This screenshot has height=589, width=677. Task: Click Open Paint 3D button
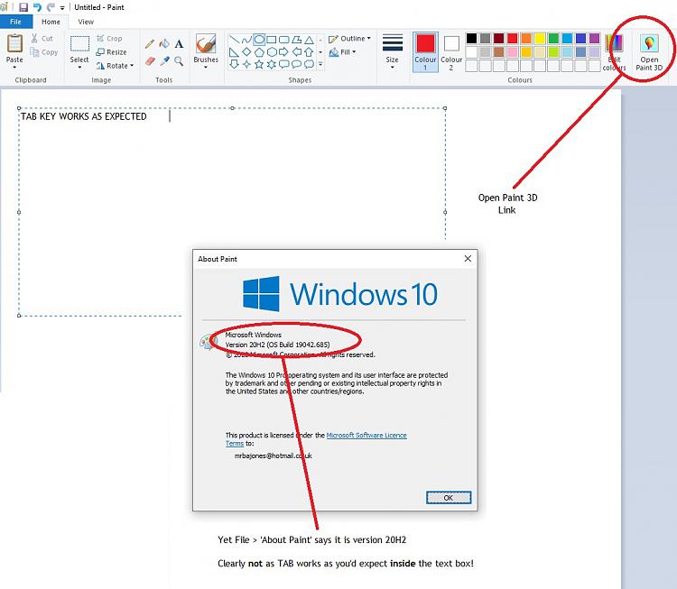pos(649,52)
